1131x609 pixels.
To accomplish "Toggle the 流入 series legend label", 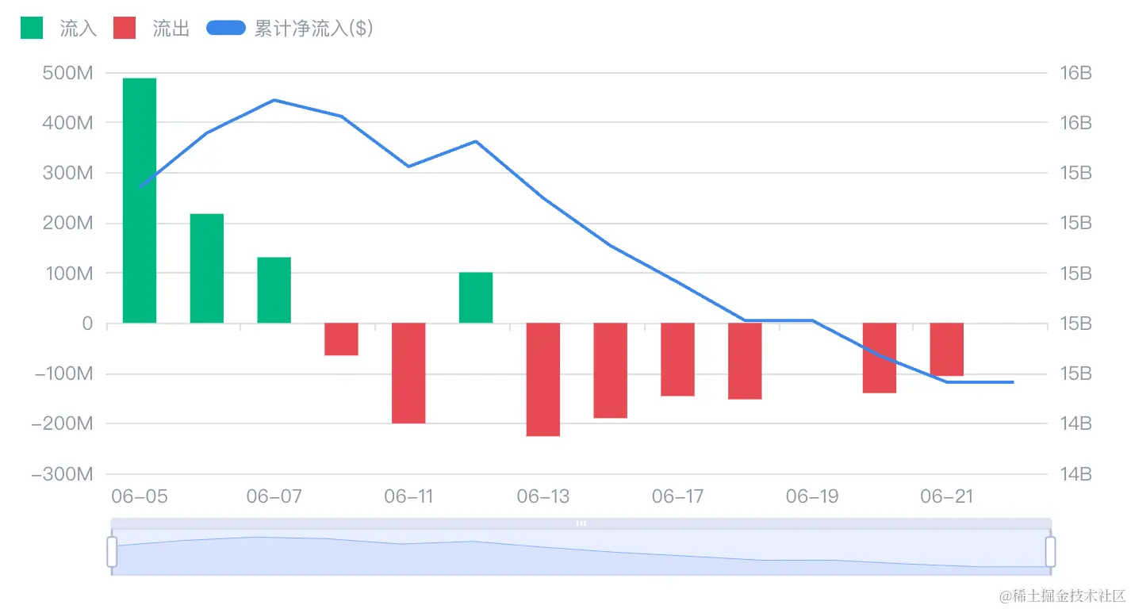I will tap(79, 29).
